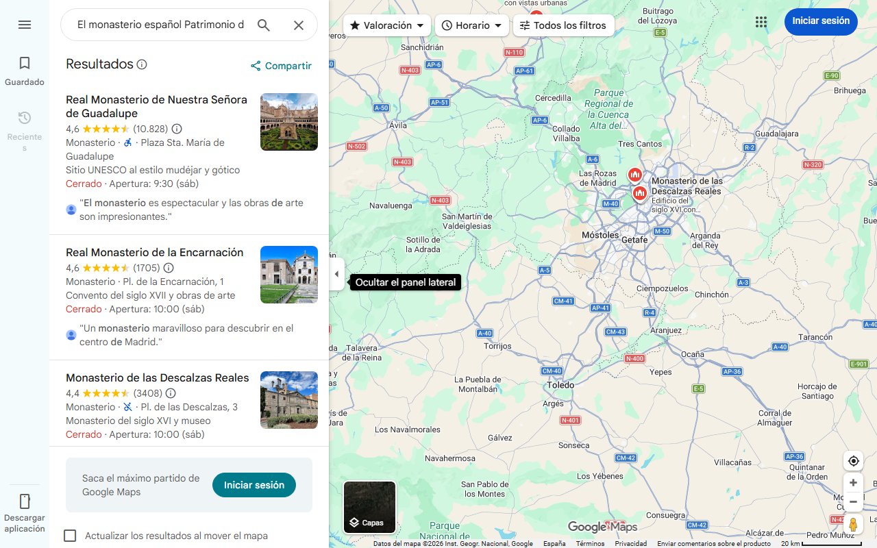Open the Capas map layers selector

coord(369,507)
